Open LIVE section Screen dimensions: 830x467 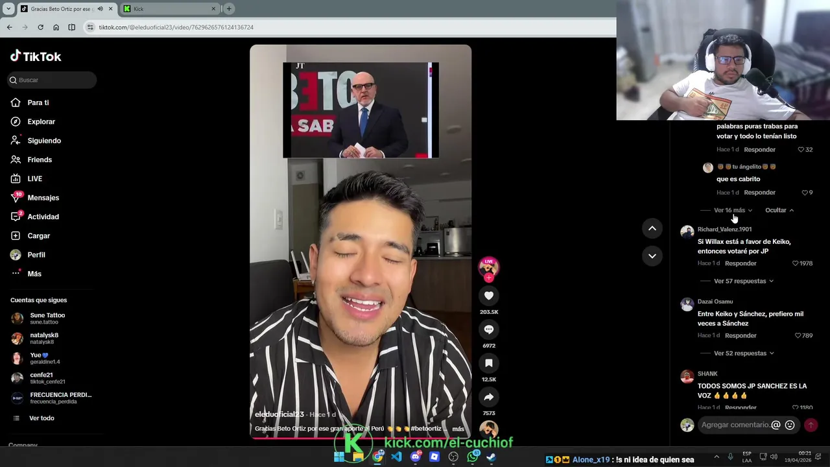(27, 178)
